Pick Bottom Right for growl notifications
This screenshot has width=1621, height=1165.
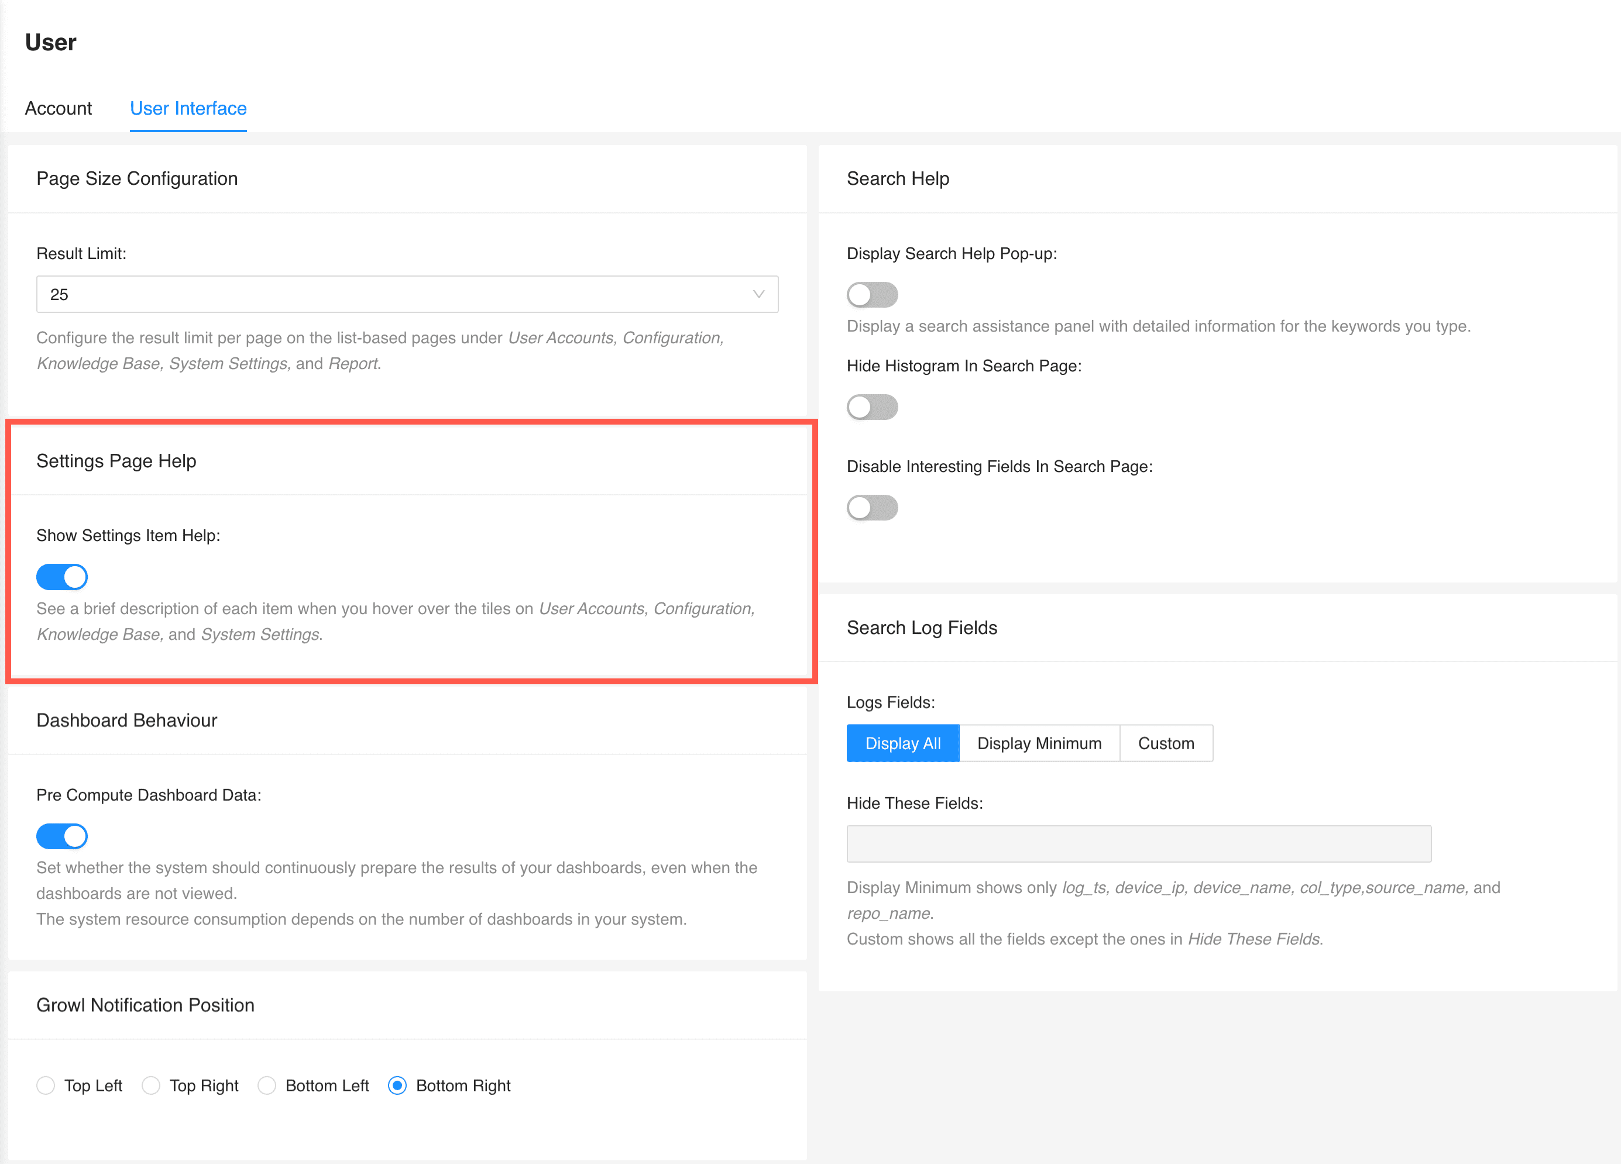(397, 1085)
